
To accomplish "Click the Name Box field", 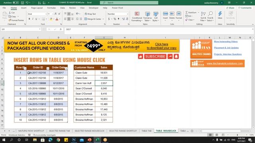I will (x=21, y=29).
